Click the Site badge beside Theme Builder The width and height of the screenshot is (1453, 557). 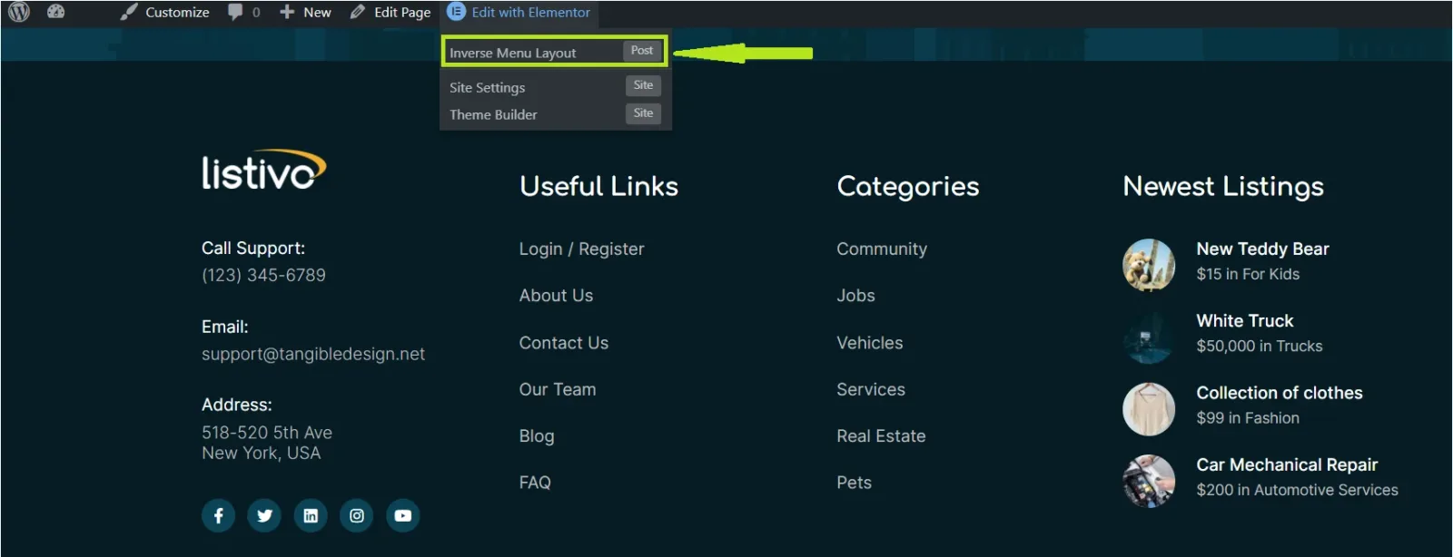(x=643, y=113)
